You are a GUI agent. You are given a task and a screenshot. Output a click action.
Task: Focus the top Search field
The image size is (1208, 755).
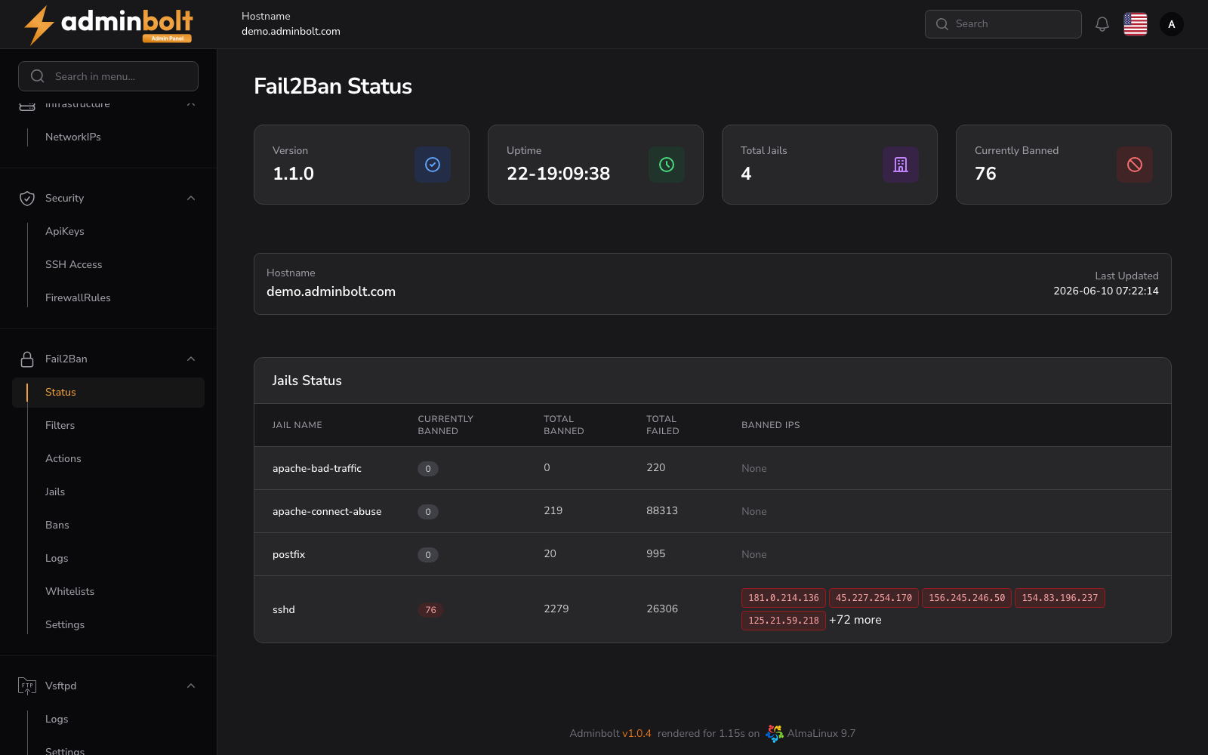coord(1003,24)
